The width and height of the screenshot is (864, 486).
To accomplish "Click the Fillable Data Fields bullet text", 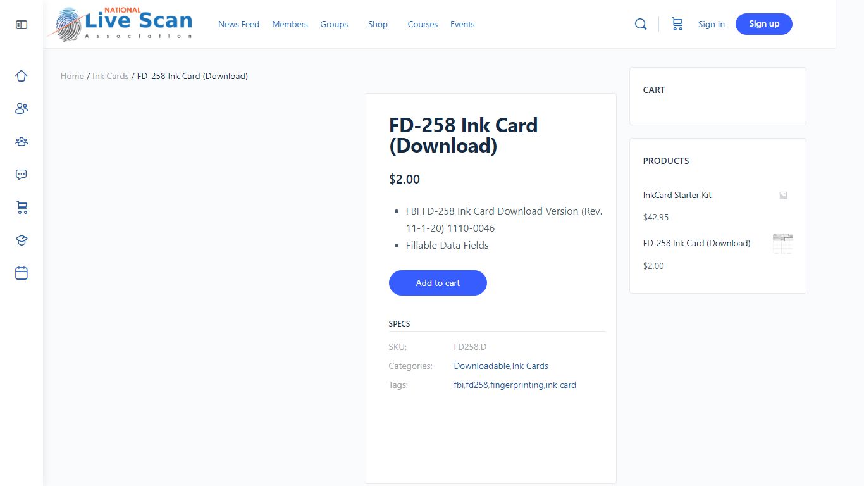I will tap(447, 245).
